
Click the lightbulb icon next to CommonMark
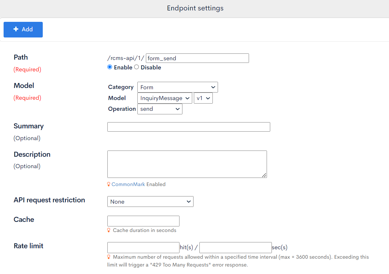(x=109, y=184)
